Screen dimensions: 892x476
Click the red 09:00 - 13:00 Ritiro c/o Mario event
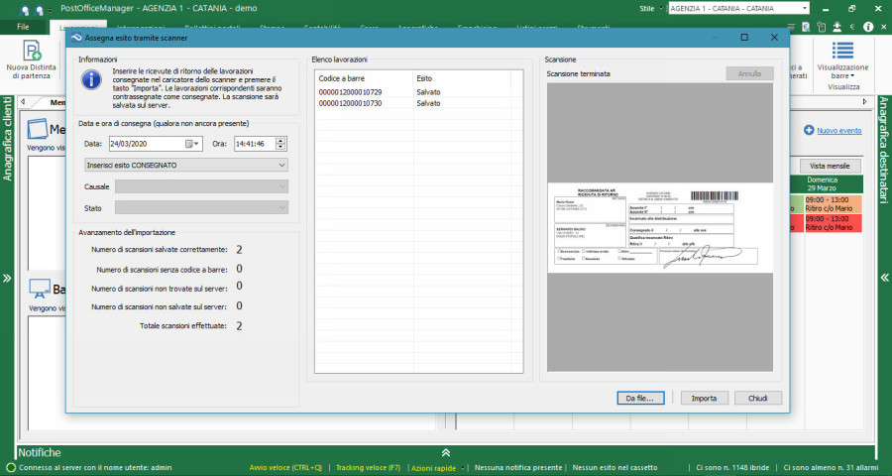tap(834, 223)
